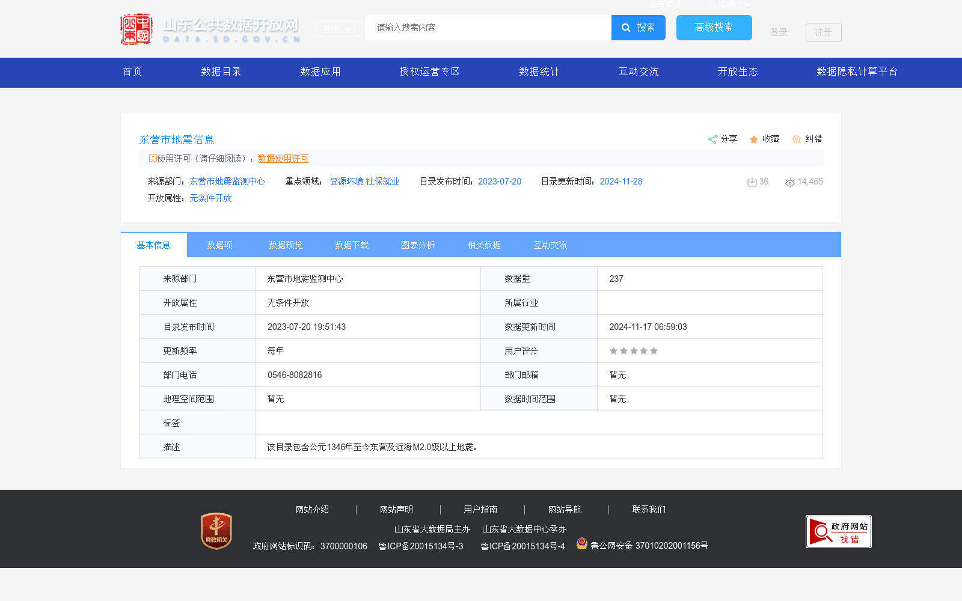Open 网站导航 footer link
This screenshot has height=601, width=962.
tap(565, 510)
